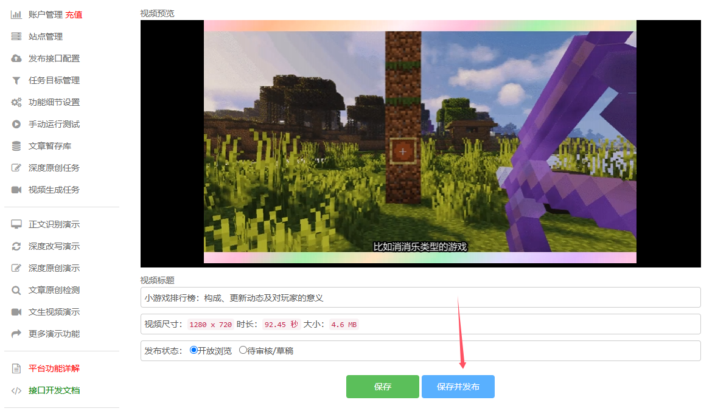Click the 账户管理 bar chart icon
The height and width of the screenshot is (414, 715).
tap(16, 15)
